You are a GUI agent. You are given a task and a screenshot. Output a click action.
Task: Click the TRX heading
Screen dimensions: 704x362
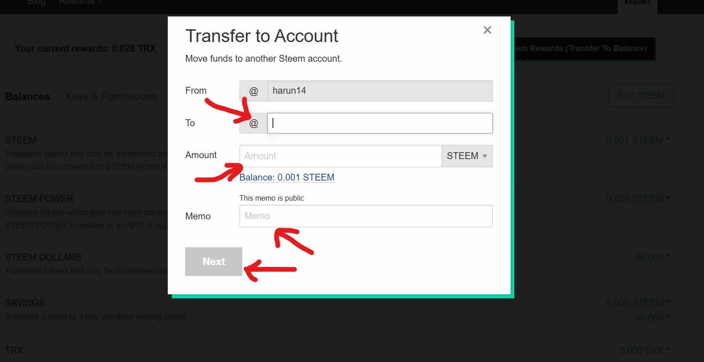[14, 351]
